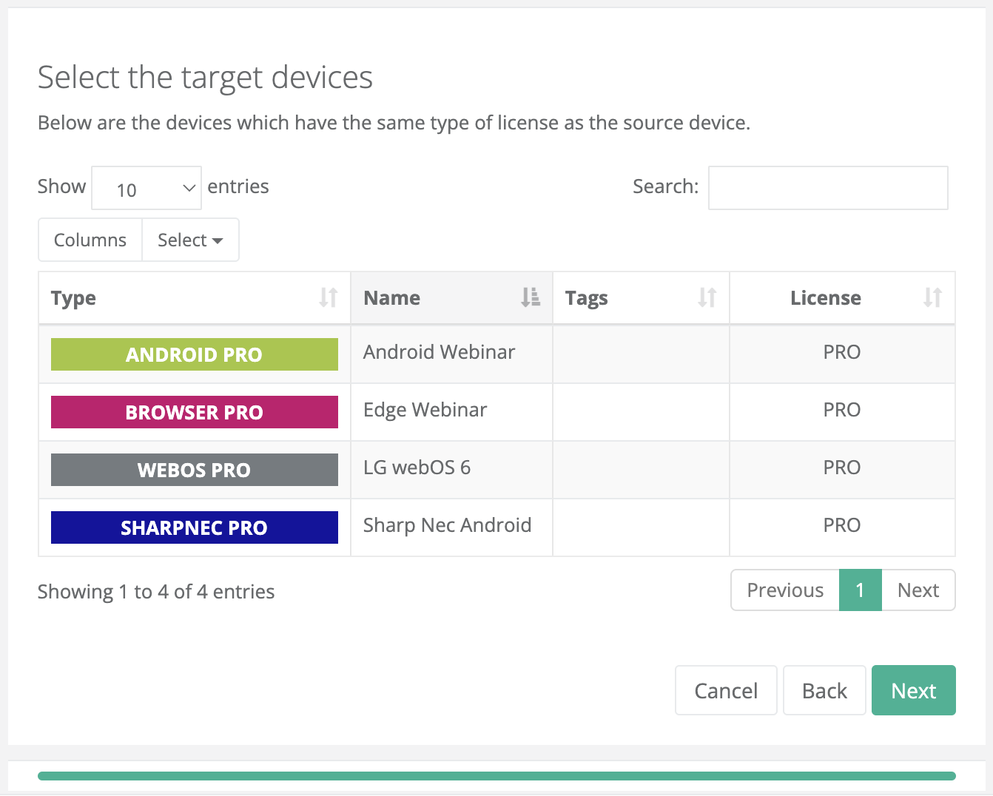Screen dimensions: 993x796
Task: Select the Edge Webinar device row
Action: coord(425,411)
